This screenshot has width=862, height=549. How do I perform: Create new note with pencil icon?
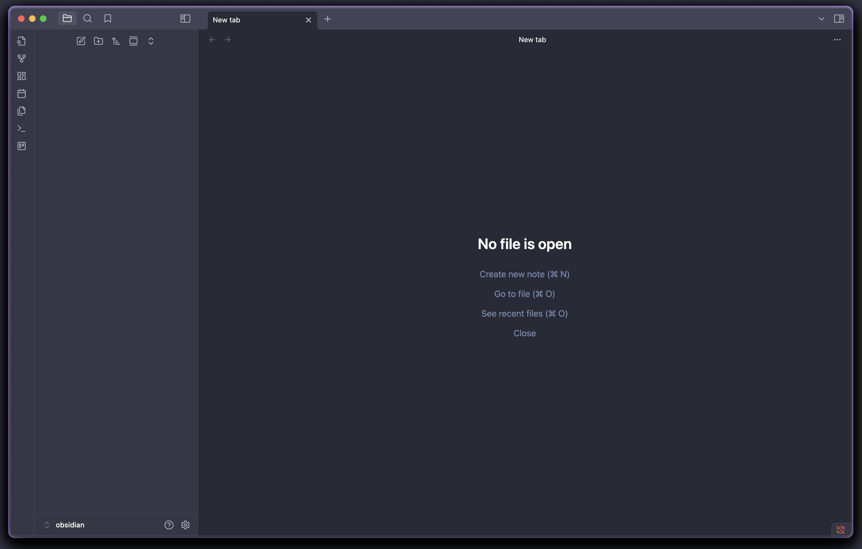coord(81,41)
